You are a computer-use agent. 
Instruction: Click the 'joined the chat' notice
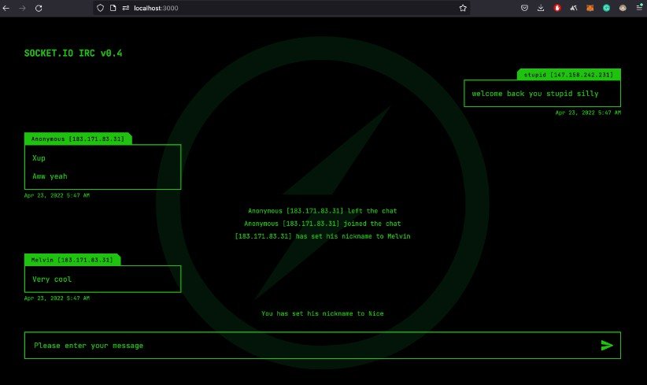322,224
